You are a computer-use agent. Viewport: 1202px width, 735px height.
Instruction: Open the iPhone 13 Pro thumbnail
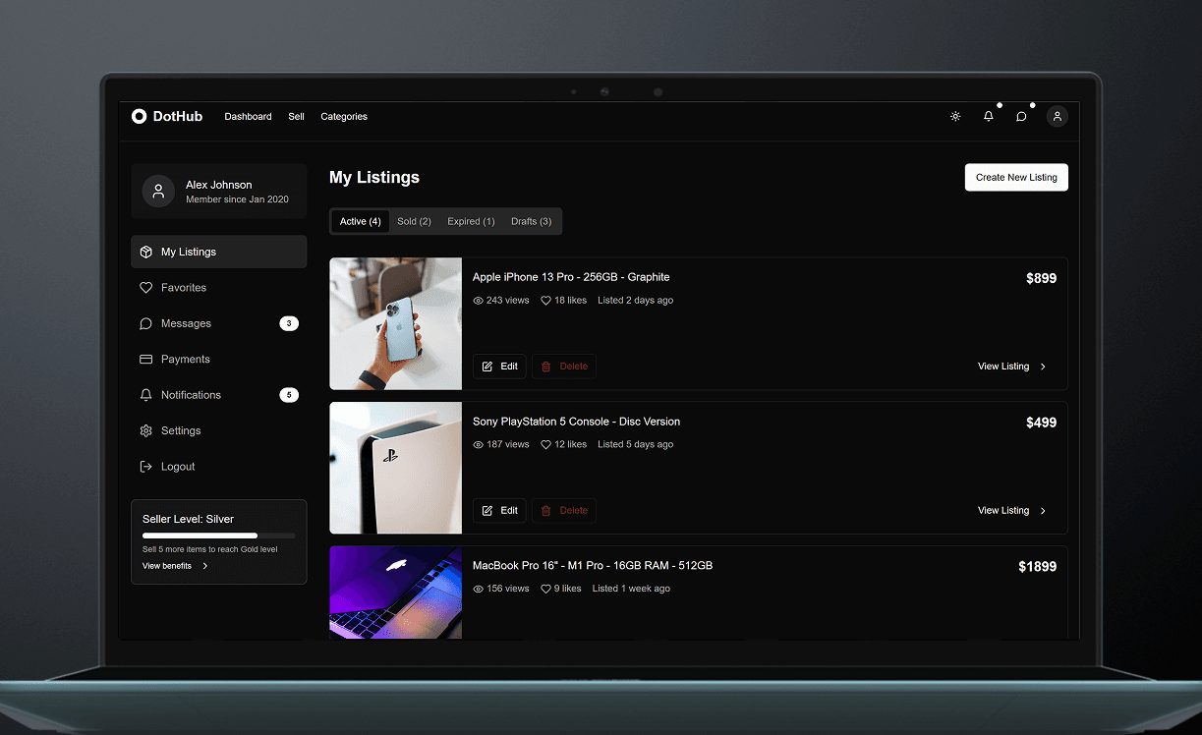[395, 323]
